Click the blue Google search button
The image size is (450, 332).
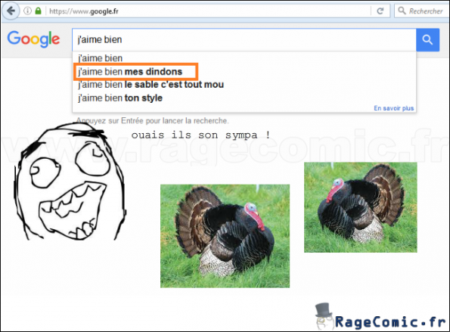click(x=427, y=39)
